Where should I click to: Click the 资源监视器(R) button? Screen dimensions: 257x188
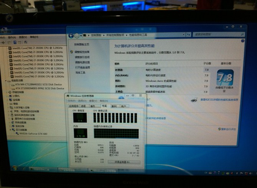coord(124,162)
